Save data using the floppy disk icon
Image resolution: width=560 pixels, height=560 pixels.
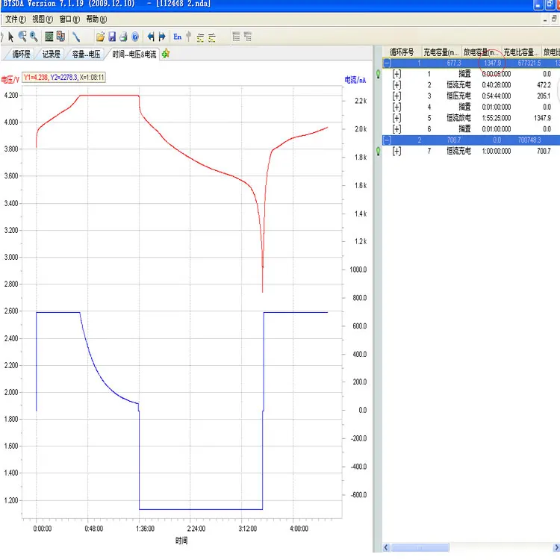click(x=112, y=37)
